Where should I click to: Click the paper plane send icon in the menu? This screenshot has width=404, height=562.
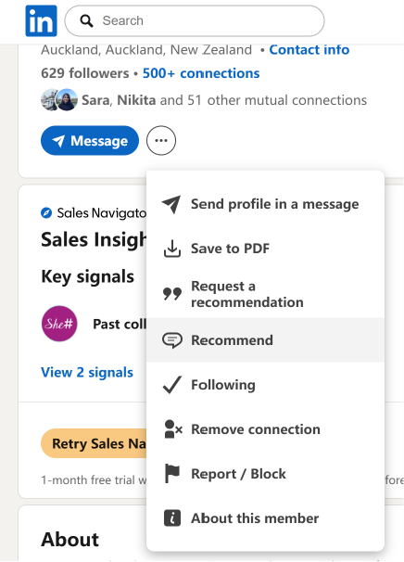pos(171,204)
